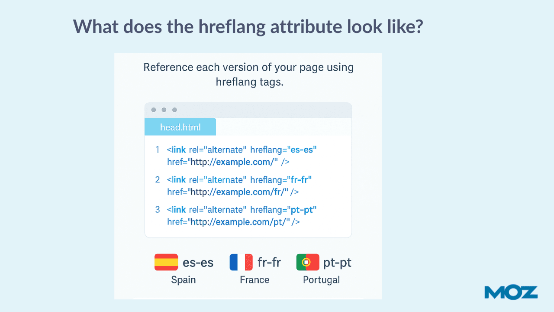
Task: Select the head.html tab
Action: coord(180,127)
